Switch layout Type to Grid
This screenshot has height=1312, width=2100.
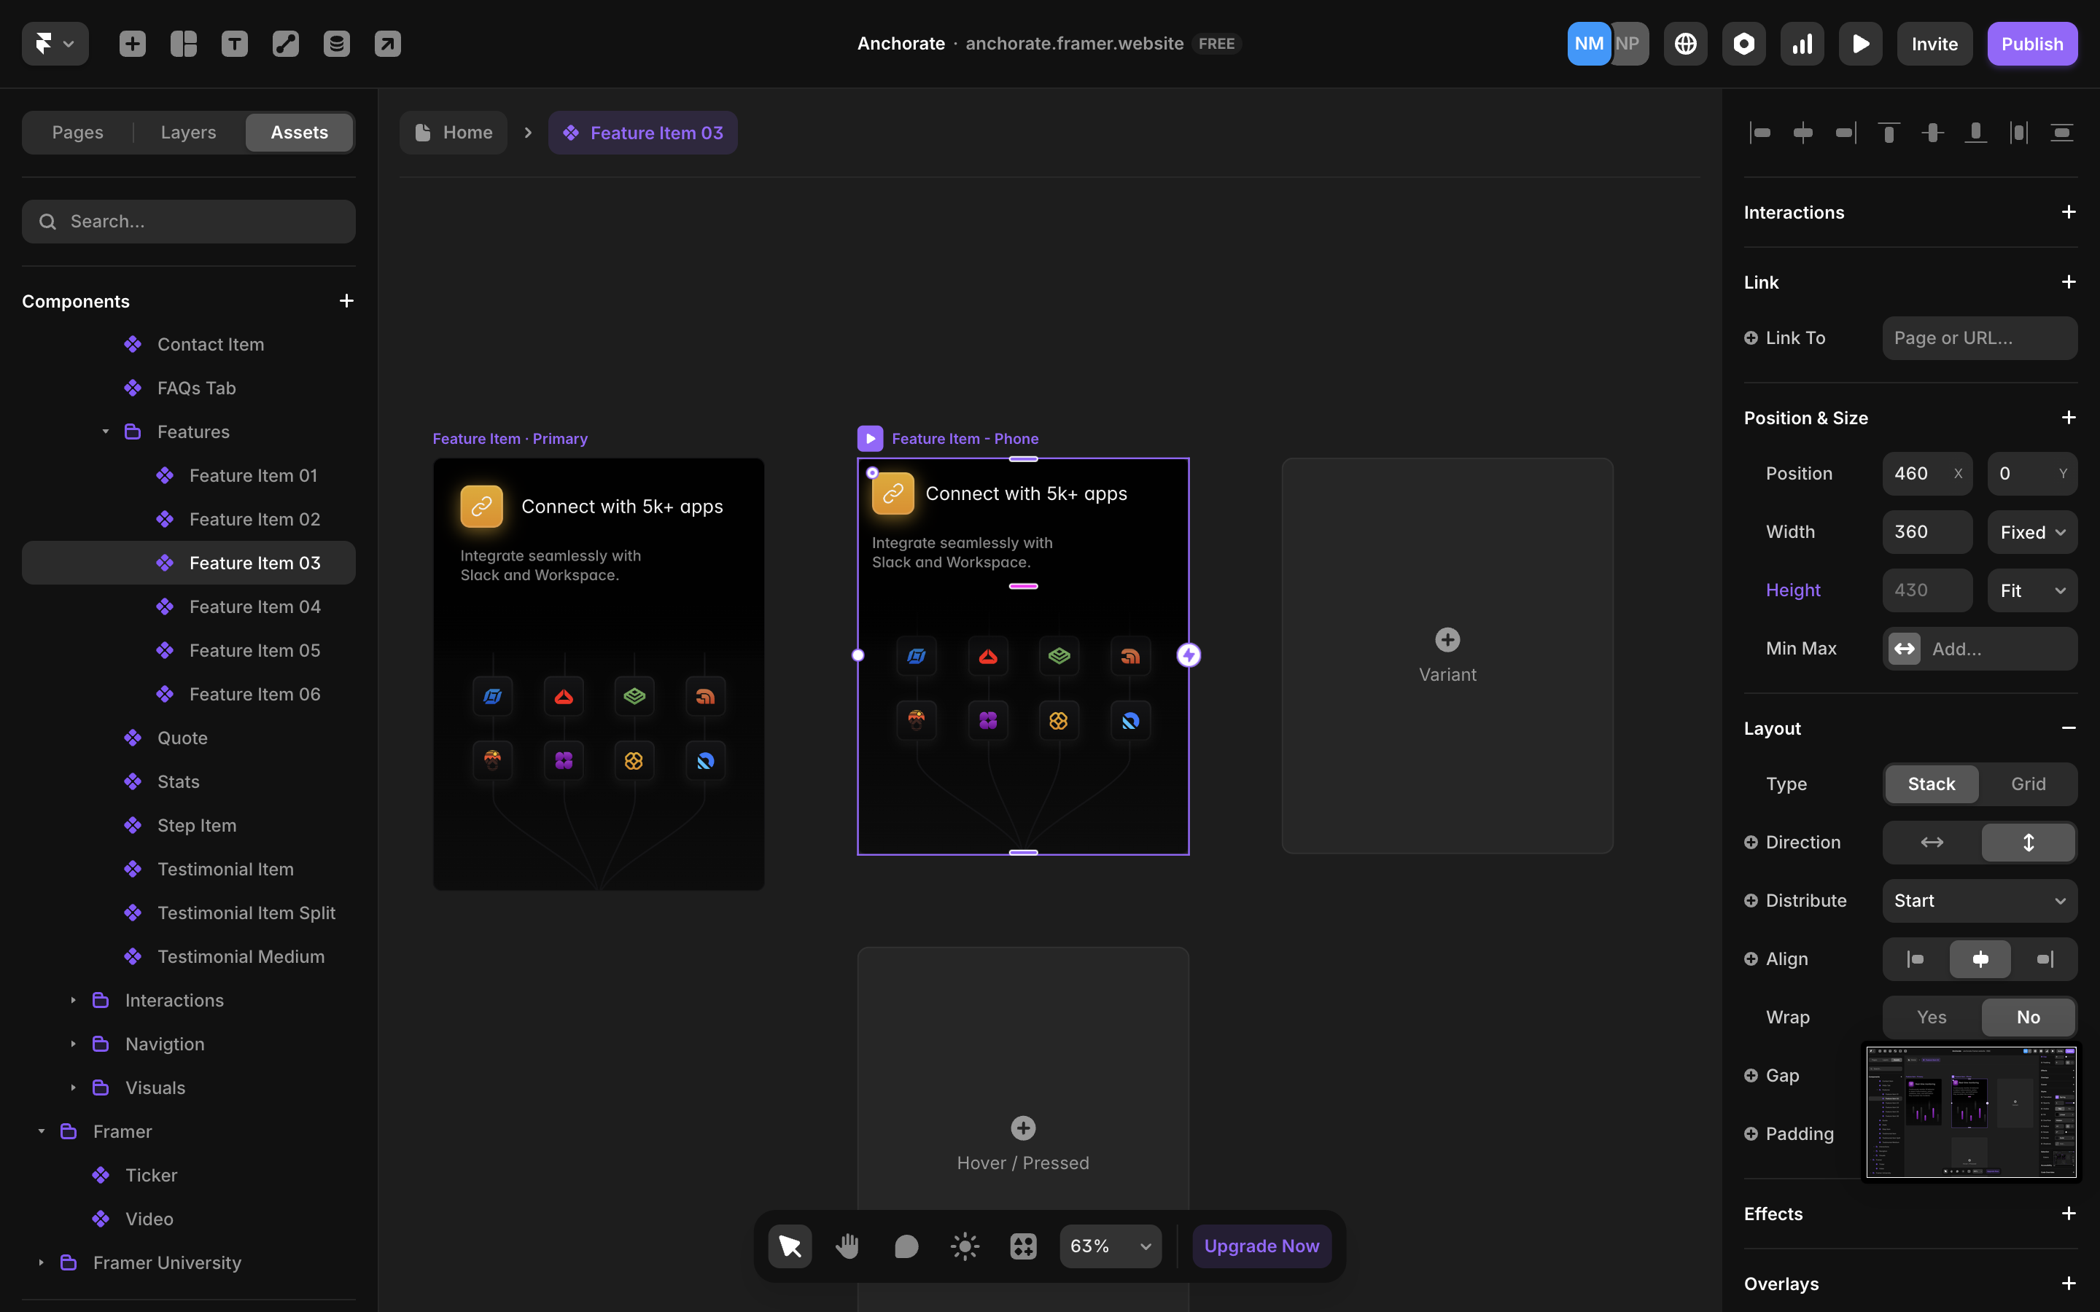2028,784
